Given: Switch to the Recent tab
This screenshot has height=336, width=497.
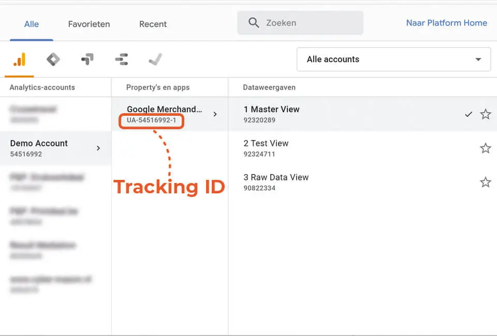Looking at the screenshot, I should [153, 24].
